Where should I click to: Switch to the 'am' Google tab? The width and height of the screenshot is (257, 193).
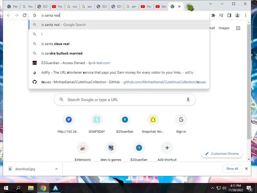132,7
